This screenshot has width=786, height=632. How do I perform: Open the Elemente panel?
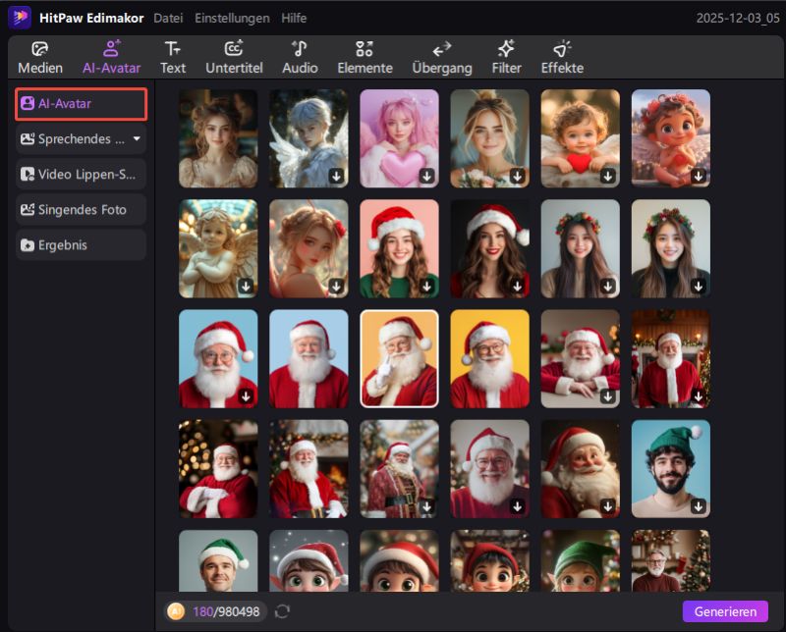click(x=365, y=56)
